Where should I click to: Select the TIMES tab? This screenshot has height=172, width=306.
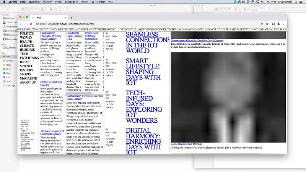coord(49,18)
